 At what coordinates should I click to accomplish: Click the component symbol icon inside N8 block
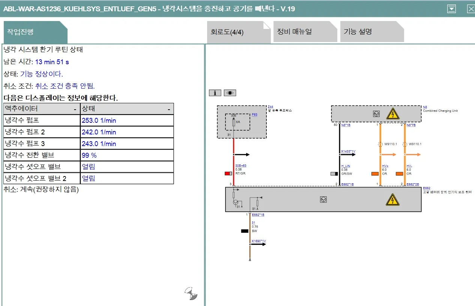(376, 114)
